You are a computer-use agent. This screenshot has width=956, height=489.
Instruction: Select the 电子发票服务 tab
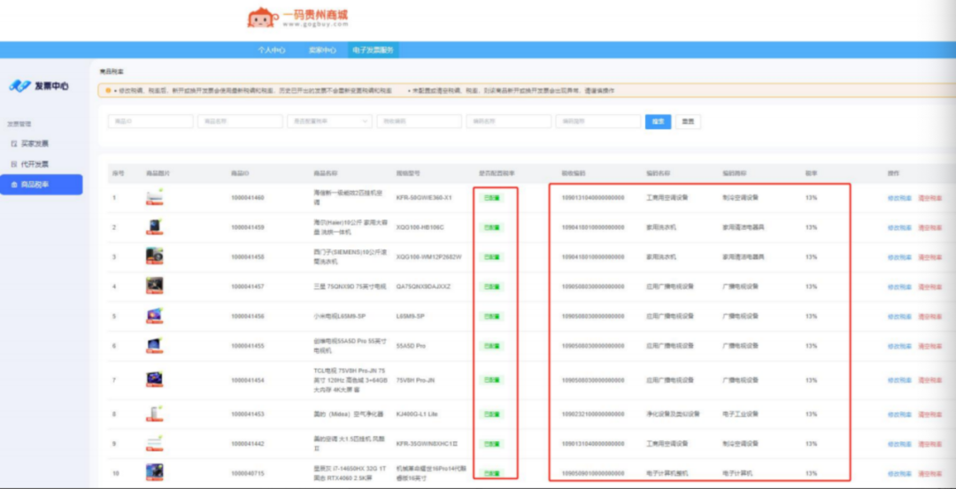(x=374, y=50)
